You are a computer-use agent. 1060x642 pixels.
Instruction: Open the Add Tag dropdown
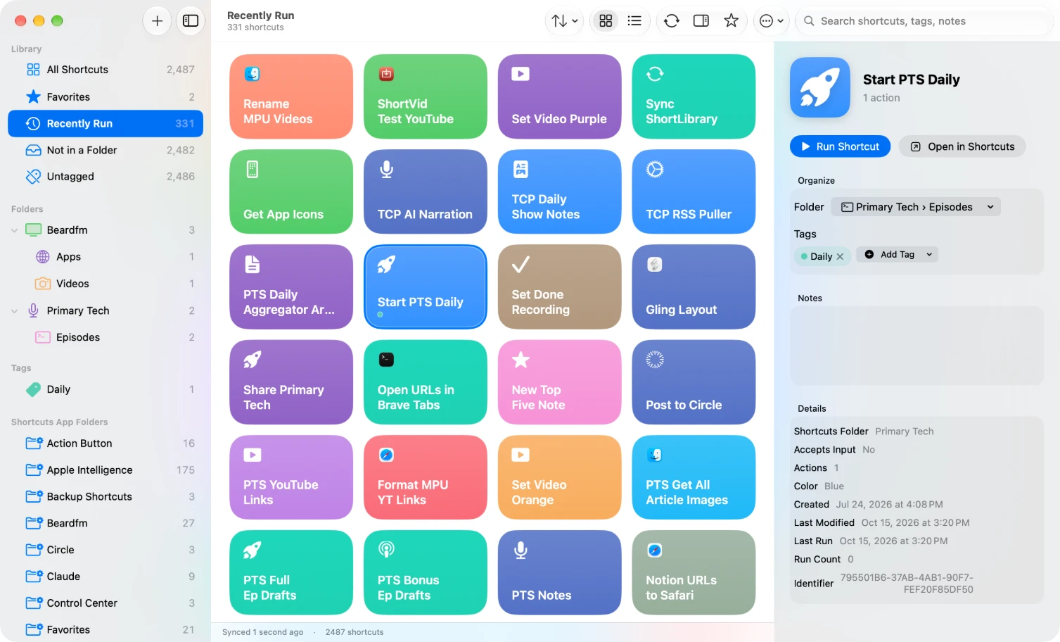tap(897, 255)
